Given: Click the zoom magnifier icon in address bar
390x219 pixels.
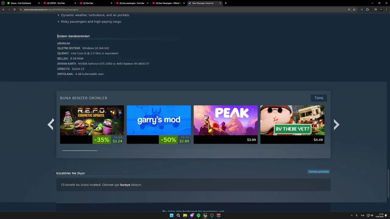Looking at the screenshot, I should (349, 9).
